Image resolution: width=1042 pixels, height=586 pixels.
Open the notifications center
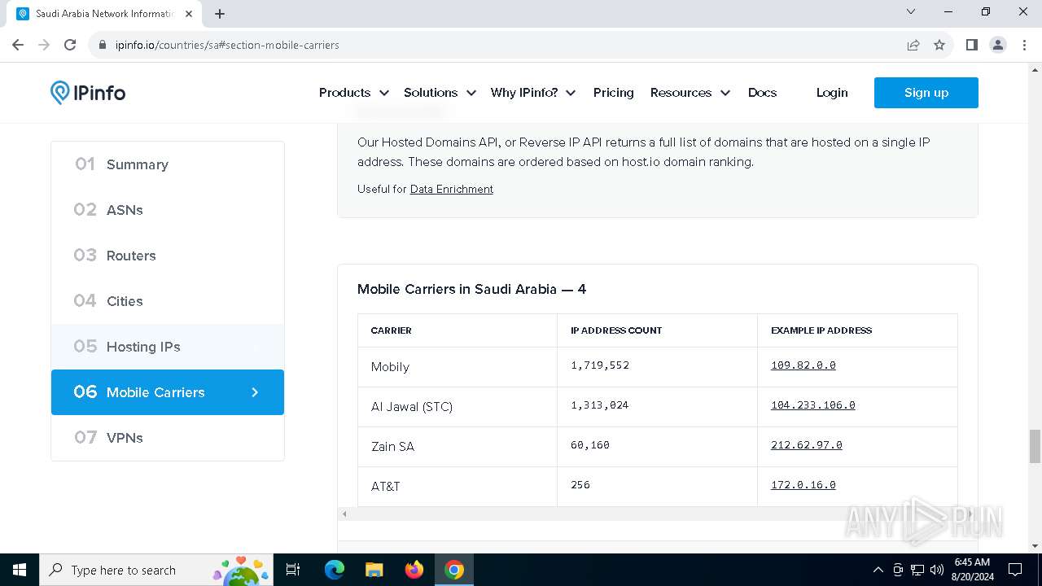click(1015, 570)
